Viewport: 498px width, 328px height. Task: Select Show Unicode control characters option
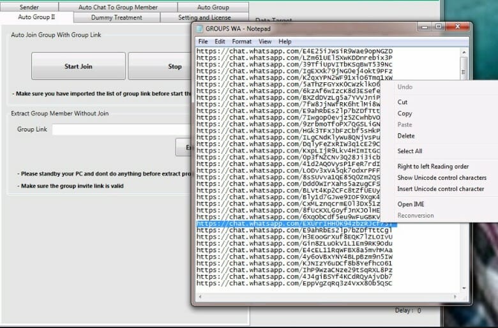442,178
